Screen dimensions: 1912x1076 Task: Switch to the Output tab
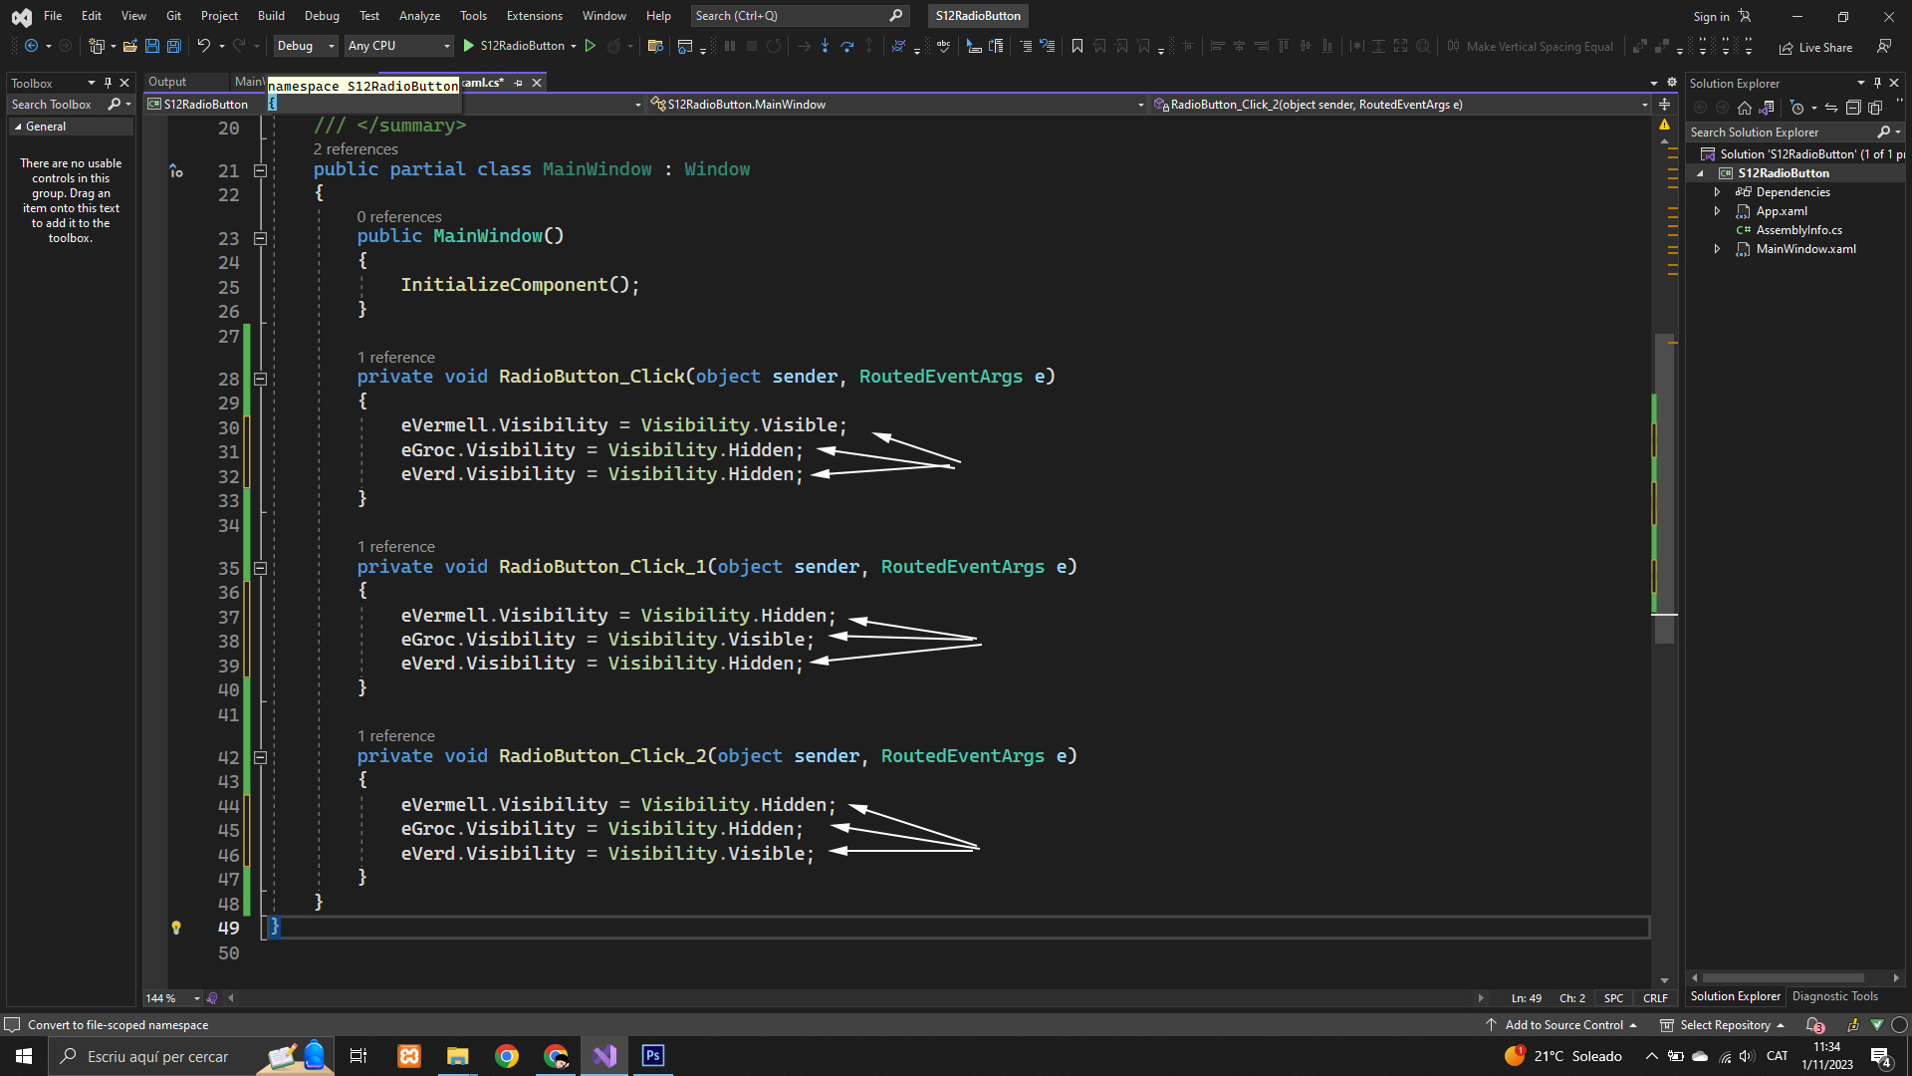167,82
